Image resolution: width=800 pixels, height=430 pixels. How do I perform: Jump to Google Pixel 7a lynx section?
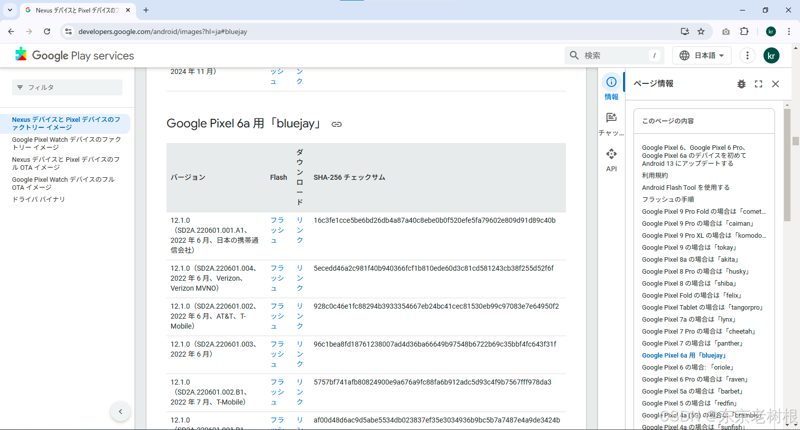click(x=689, y=319)
